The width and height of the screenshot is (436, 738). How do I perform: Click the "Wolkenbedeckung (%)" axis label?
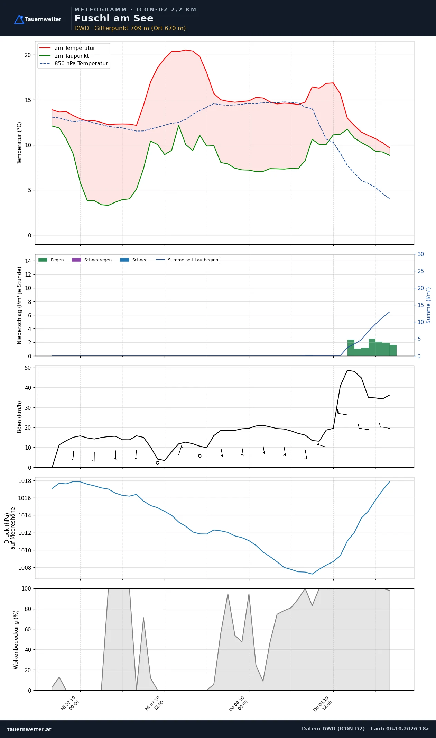[16, 640]
